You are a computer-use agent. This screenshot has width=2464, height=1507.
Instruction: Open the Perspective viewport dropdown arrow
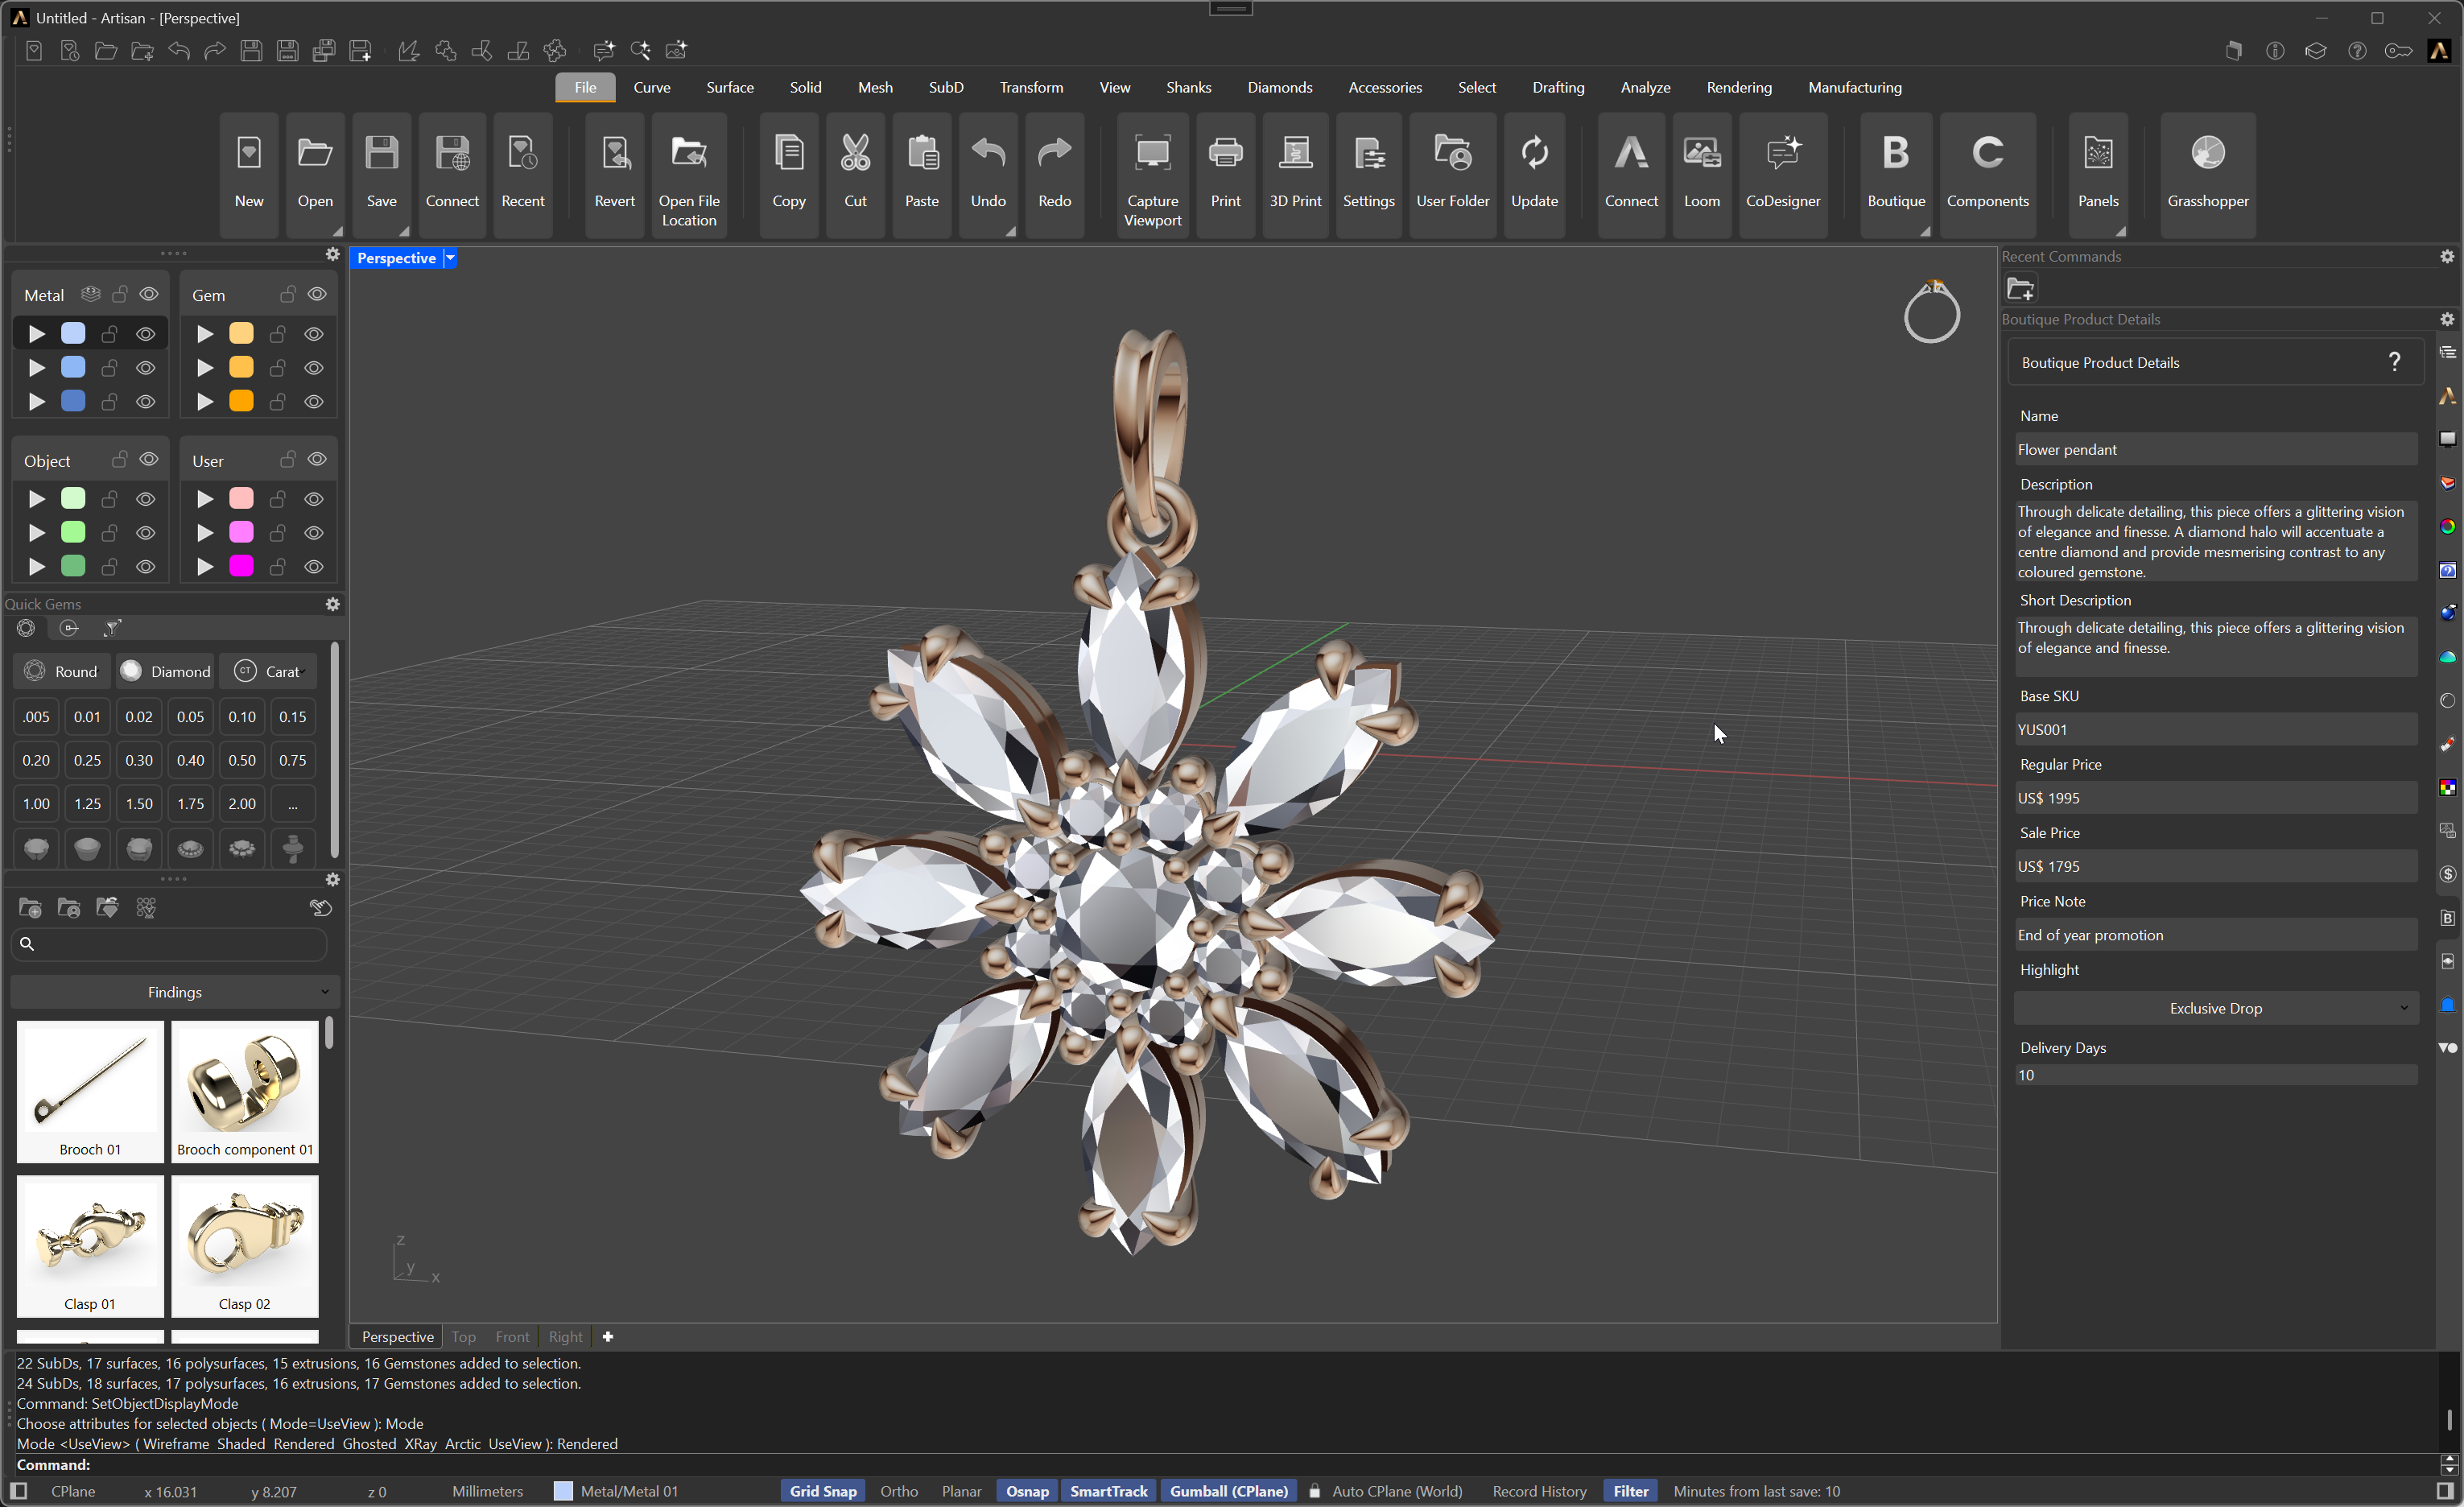click(451, 258)
